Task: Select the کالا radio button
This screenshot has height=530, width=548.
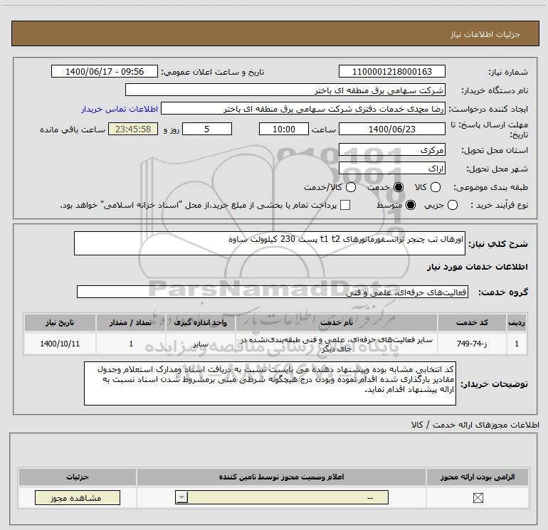Action: (435, 187)
